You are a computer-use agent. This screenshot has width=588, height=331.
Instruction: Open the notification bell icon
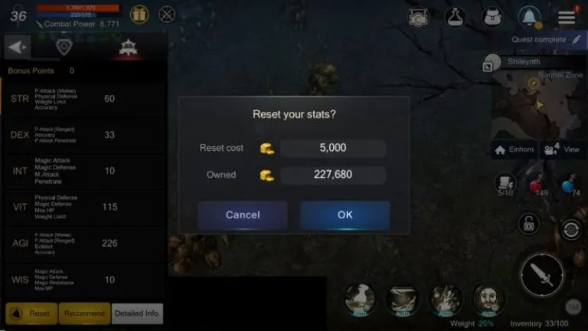point(529,18)
